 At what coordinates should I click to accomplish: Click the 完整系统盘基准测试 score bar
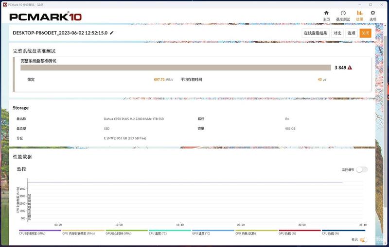point(176,67)
